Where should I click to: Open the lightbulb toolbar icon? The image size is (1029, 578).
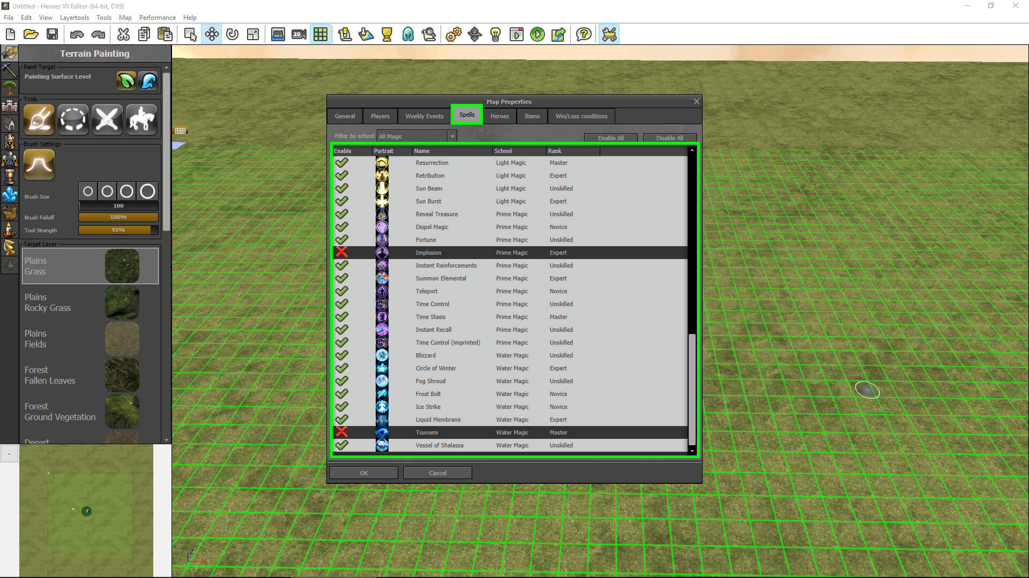tap(495, 35)
